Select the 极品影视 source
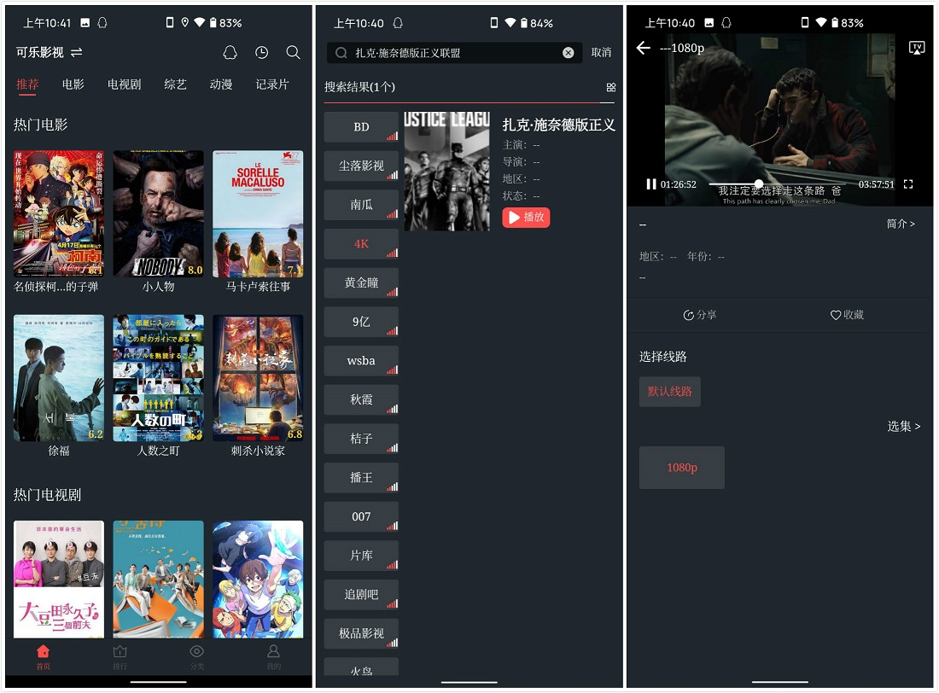939x693 pixels. click(x=361, y=633)
